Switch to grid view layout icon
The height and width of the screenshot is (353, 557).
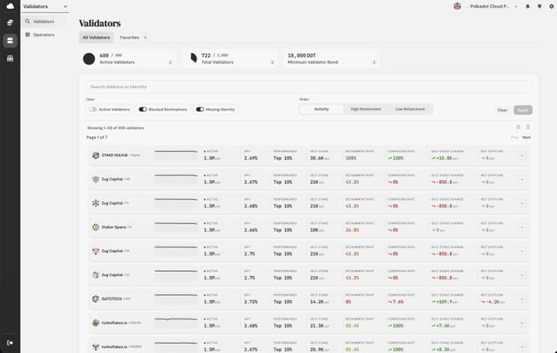[x=528, y=127]
